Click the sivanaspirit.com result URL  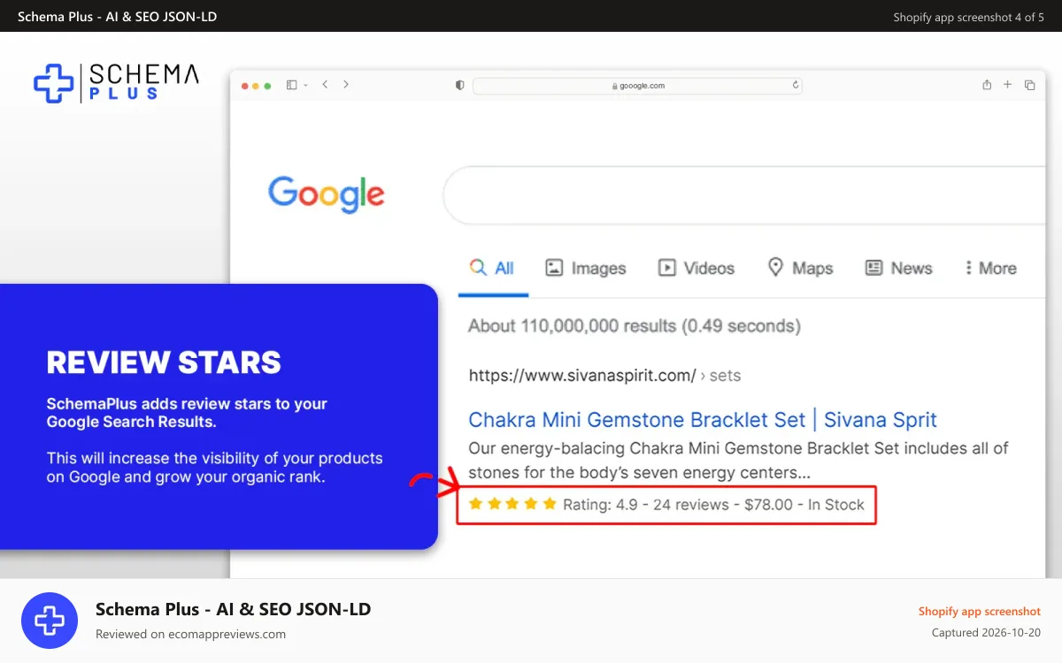pos(604,376)
